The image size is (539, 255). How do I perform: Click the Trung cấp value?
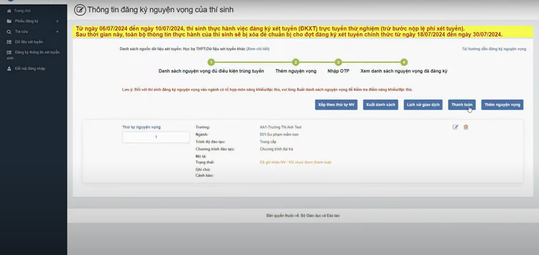click(268, 142)
